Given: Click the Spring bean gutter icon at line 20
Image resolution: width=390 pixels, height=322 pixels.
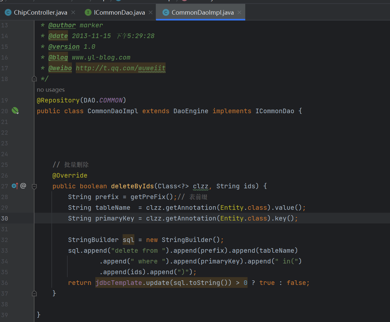Looking at the screenshot, I should tap(15, 111).
